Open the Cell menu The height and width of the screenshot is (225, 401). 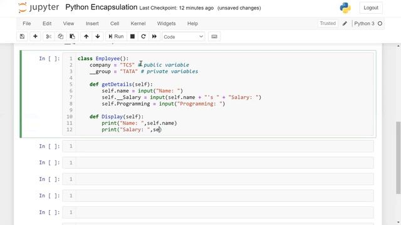pos(115,24)
